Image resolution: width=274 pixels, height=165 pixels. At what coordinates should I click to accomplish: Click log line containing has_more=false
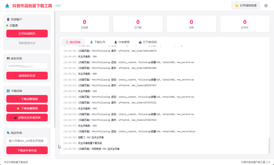click(129, 132)
